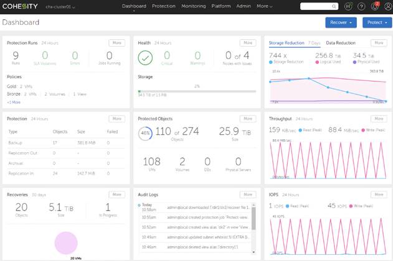Screen dimensions: 393x261
Task: Click the pink 20 VMs recoveries bubble
Action: click(66, 243)
